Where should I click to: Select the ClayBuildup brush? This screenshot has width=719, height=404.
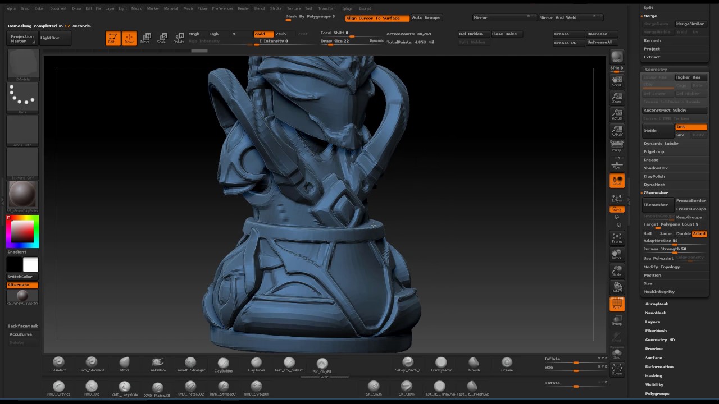224,364
